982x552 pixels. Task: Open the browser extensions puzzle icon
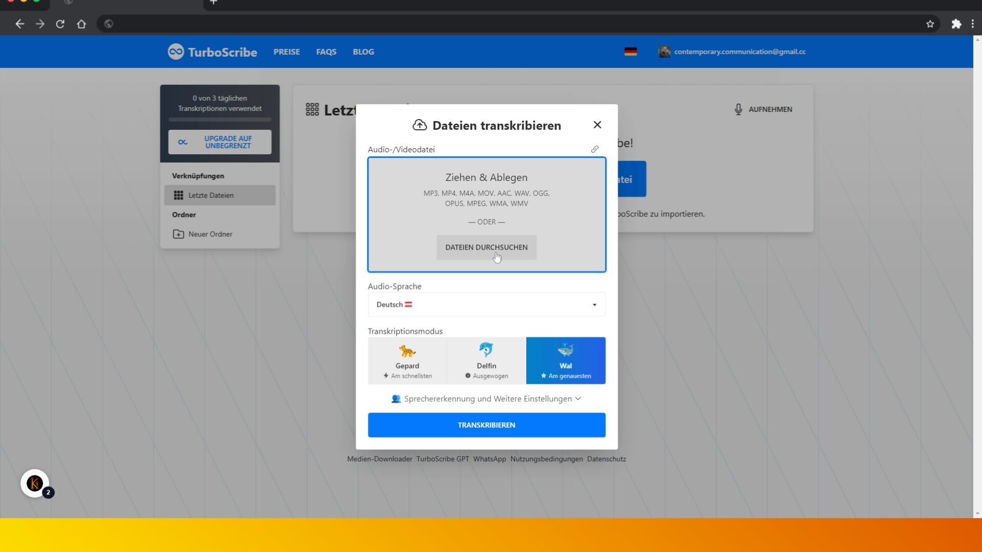click(x=956, y=24)
